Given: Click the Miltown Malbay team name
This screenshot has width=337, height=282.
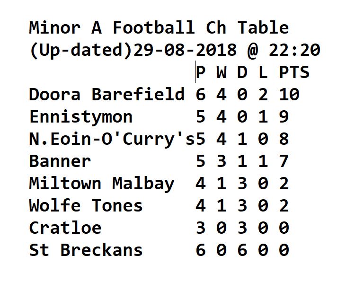Looking at the screenshot, I should point(102,184).
